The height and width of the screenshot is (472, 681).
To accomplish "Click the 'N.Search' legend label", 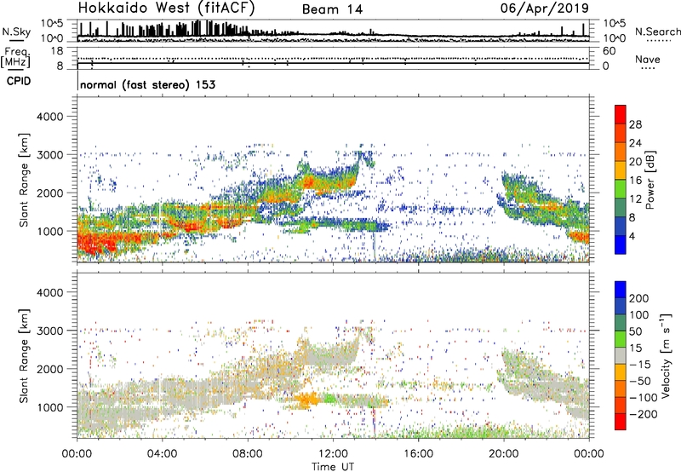I will [x=657, y=32].
